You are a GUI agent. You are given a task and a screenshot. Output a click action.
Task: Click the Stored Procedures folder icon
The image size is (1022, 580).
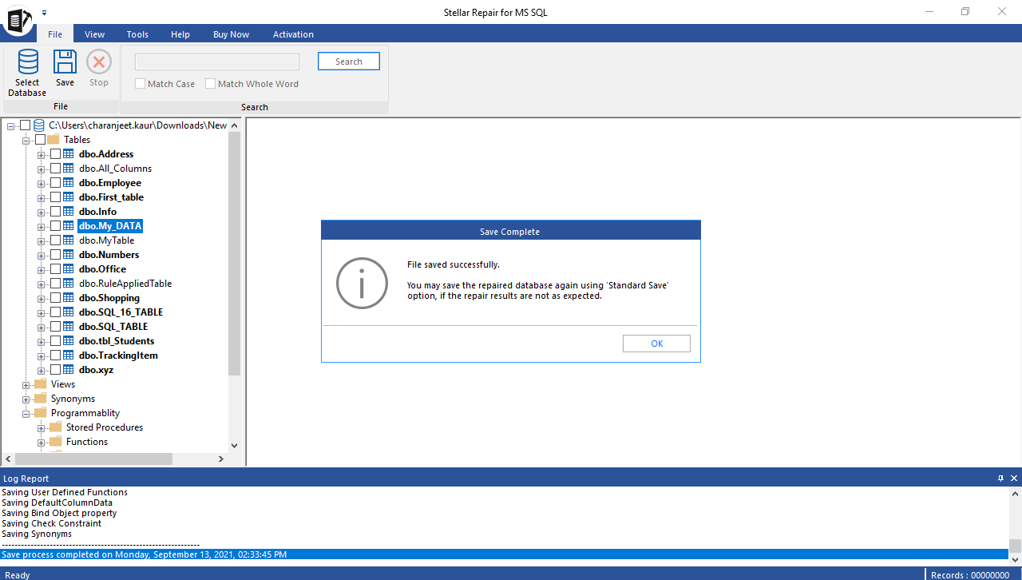tap(55, 427)
